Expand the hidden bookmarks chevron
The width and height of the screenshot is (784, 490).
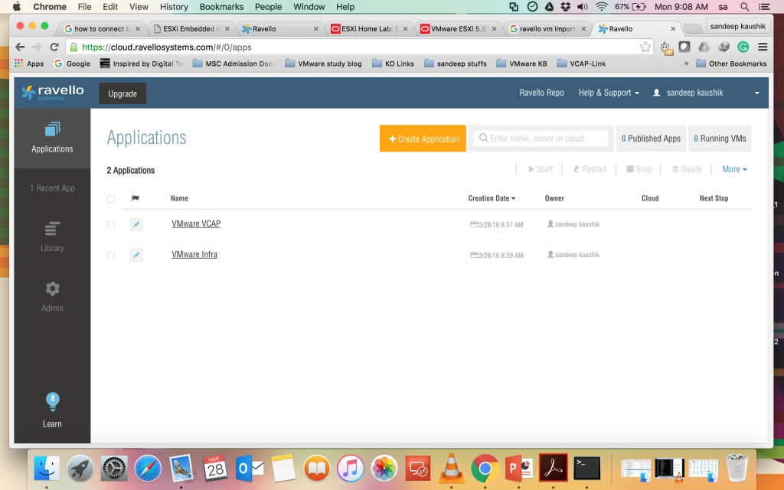[x=686, y=64]
